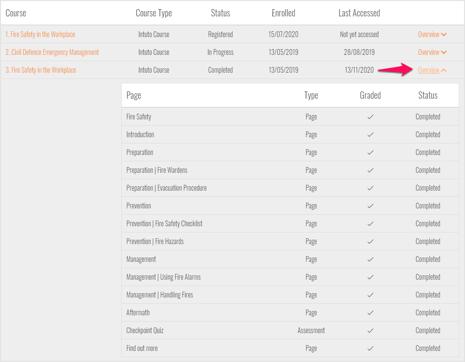Screen dimensions: 465x362
Task: Click graded checkmark for Introduction page
Action: click(x=370, y=135)
